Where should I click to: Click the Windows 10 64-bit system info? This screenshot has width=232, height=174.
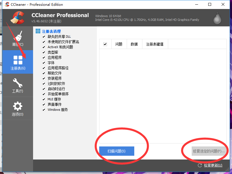(108, 16)
